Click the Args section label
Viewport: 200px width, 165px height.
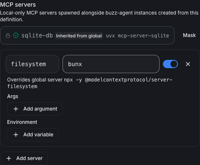point(12,96)
